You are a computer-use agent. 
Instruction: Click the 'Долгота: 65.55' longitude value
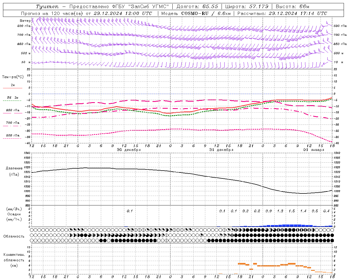(197, 7)
